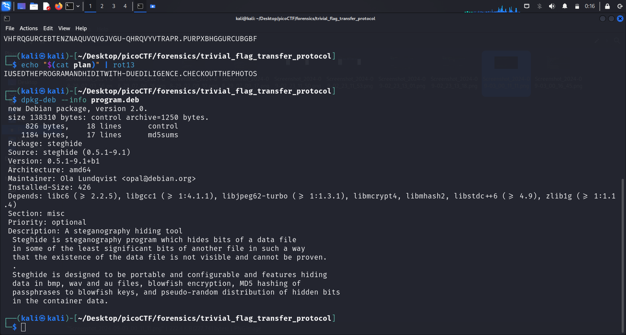This screenshot has height=335, width=626.
Task: Open the file manager from the panel
Action: pos(34,6)
